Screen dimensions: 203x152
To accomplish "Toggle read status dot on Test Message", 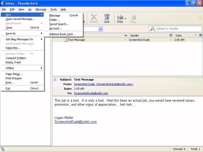I will point(125,40).
